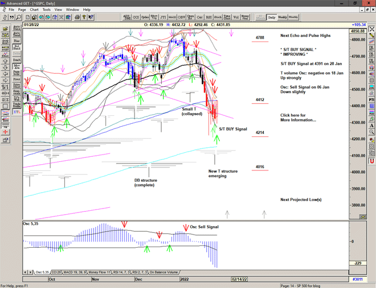
Task: Click the Bias study button
Action: (17, 41)
